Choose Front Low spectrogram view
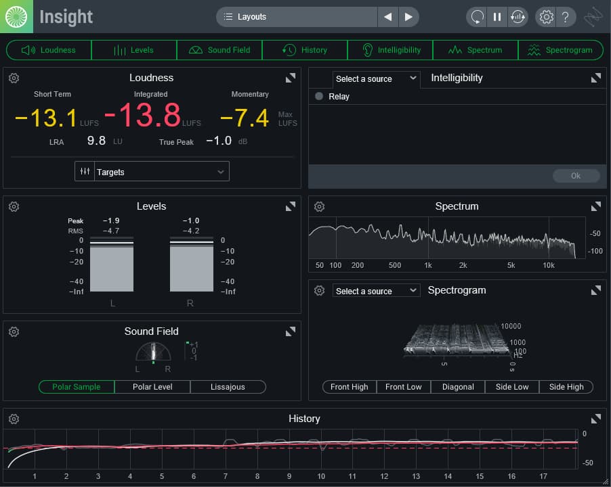Viewport: 611px width, 487px height. (x=403, y=387)
